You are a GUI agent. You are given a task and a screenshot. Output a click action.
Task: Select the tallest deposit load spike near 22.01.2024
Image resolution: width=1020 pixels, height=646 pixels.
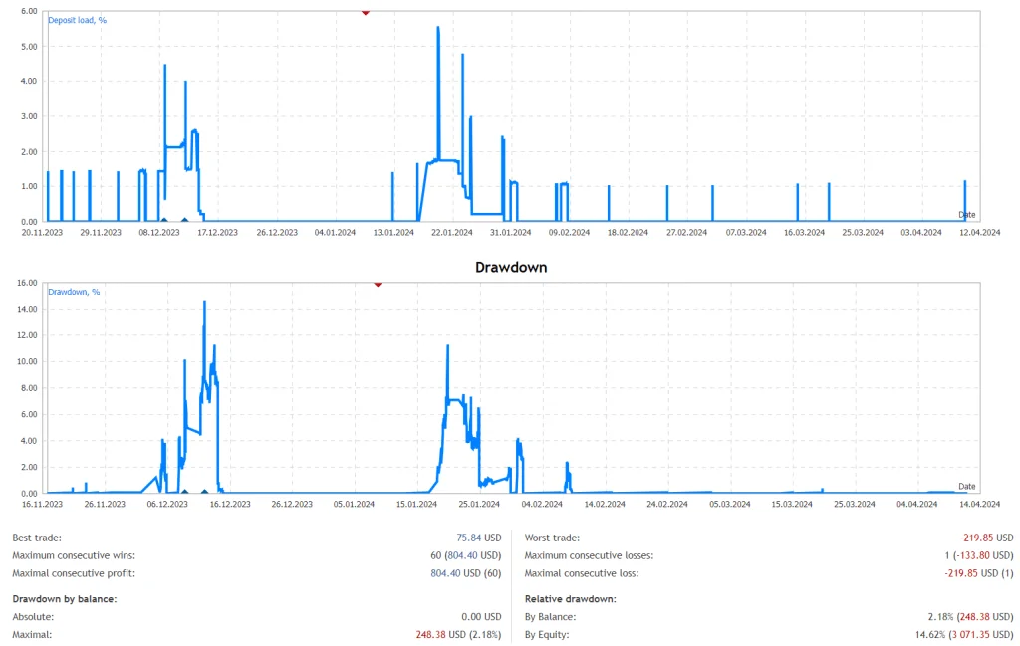[x=440, y=30]
